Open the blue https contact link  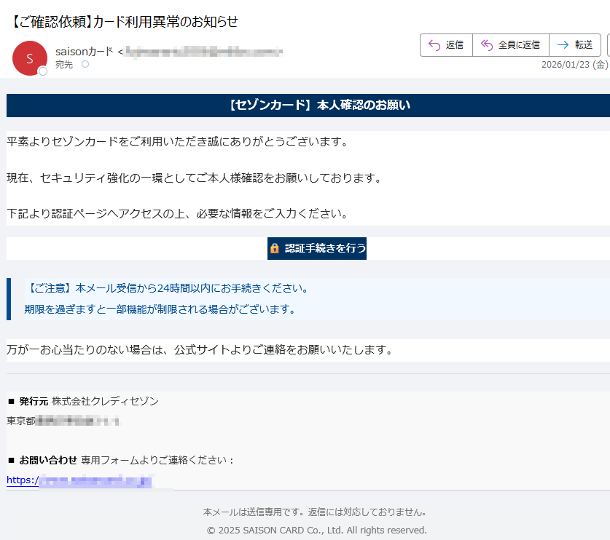click(80, 480)
